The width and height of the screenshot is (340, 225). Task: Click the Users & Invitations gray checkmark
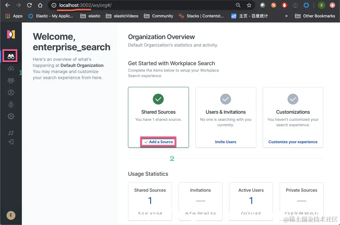point(226,99)
